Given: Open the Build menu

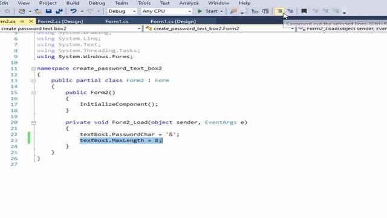Looking at the screenshot, I should pos(73,3).
